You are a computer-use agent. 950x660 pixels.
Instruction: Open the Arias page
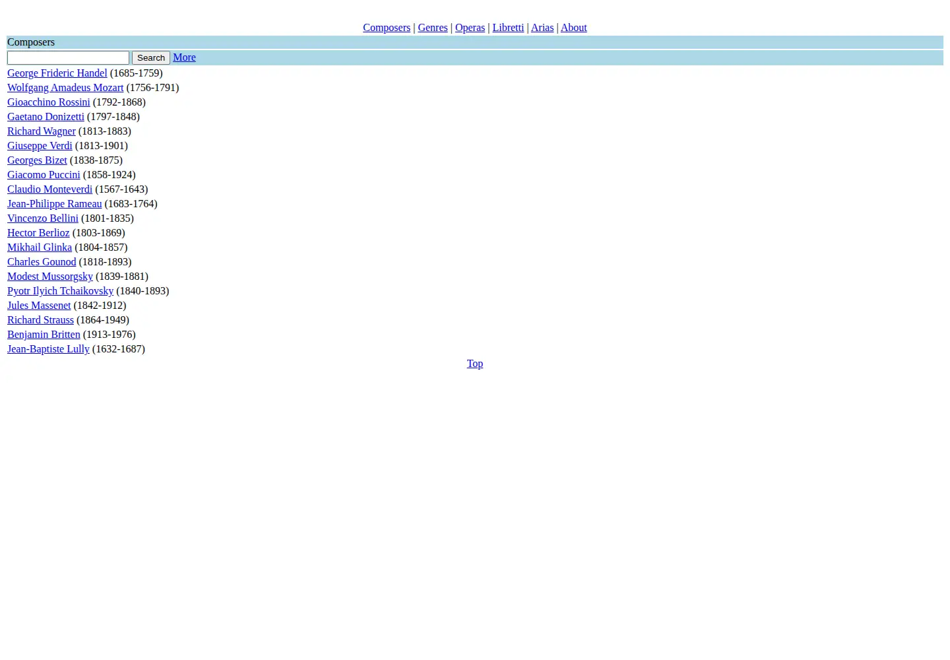point(542,28)
